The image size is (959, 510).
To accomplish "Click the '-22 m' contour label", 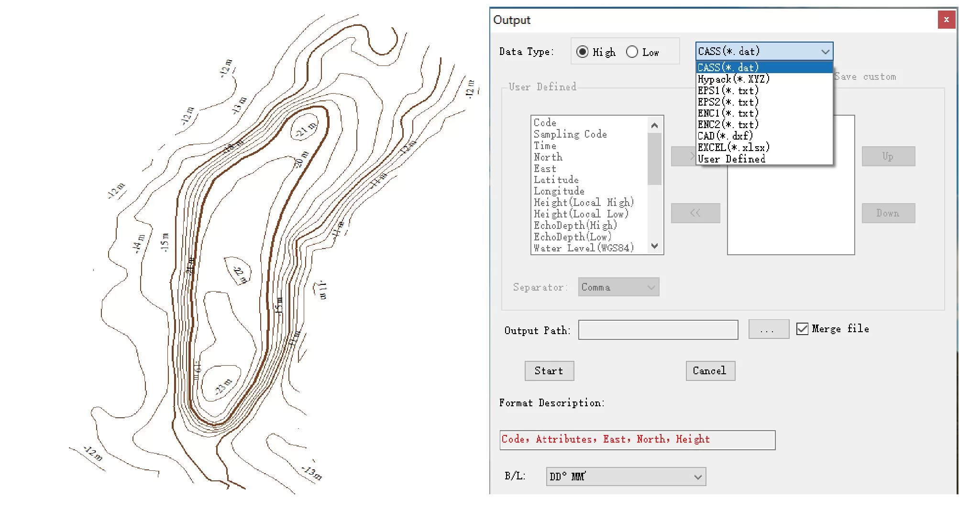I will (240, 275).
